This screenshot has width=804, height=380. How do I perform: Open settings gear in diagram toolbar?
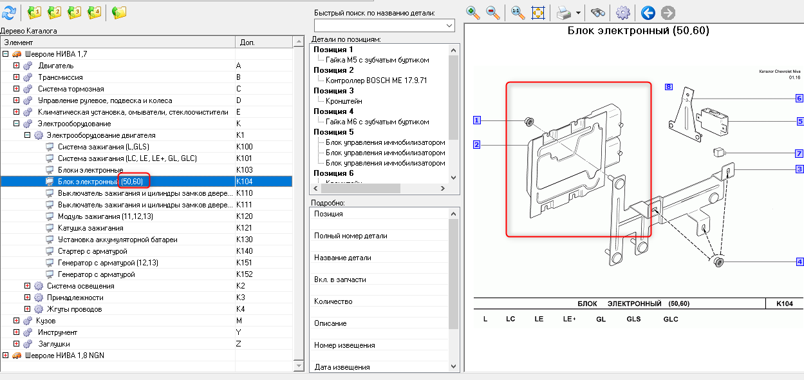pyautogui.click(x=623, y=12)
